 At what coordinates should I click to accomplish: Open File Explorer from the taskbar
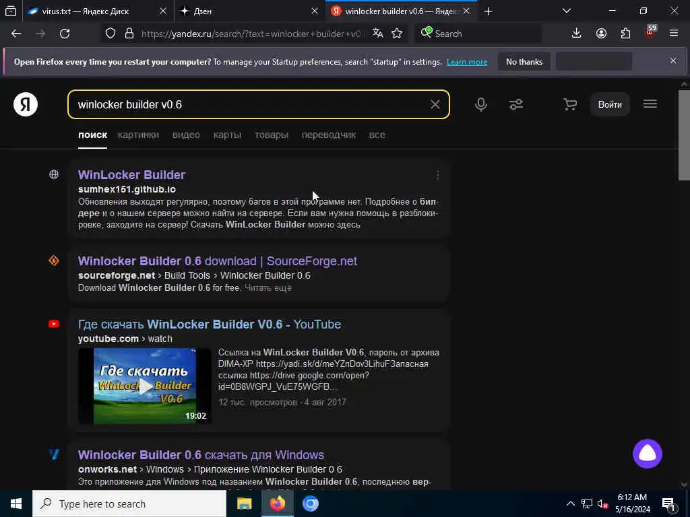244,504
